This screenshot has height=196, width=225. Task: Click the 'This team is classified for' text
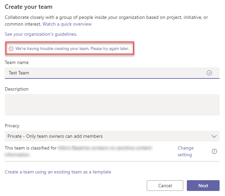click(31, 148)
